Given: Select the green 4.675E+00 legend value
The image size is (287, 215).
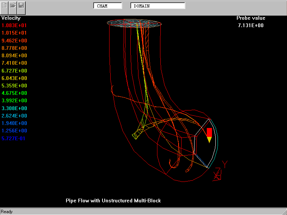Looking at the screenshot, I should tap(14, 93).
